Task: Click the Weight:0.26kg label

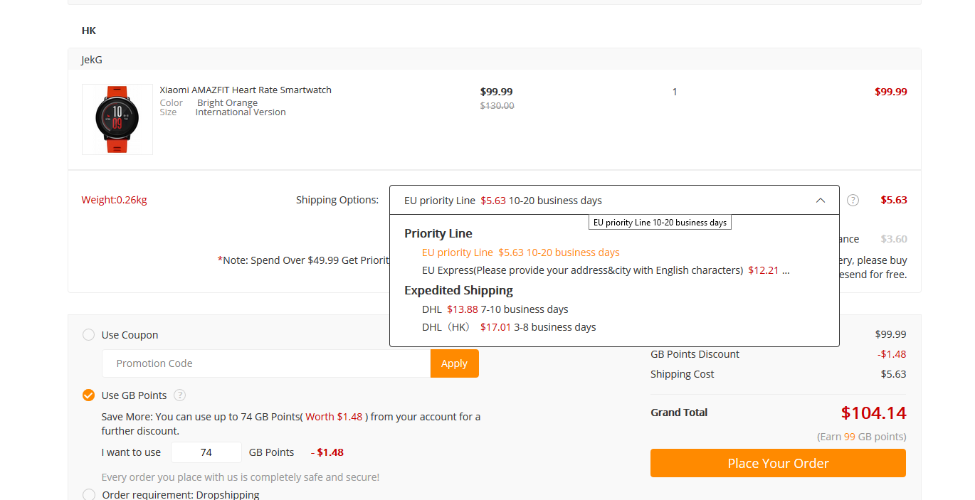Action: tap(115, 200)
